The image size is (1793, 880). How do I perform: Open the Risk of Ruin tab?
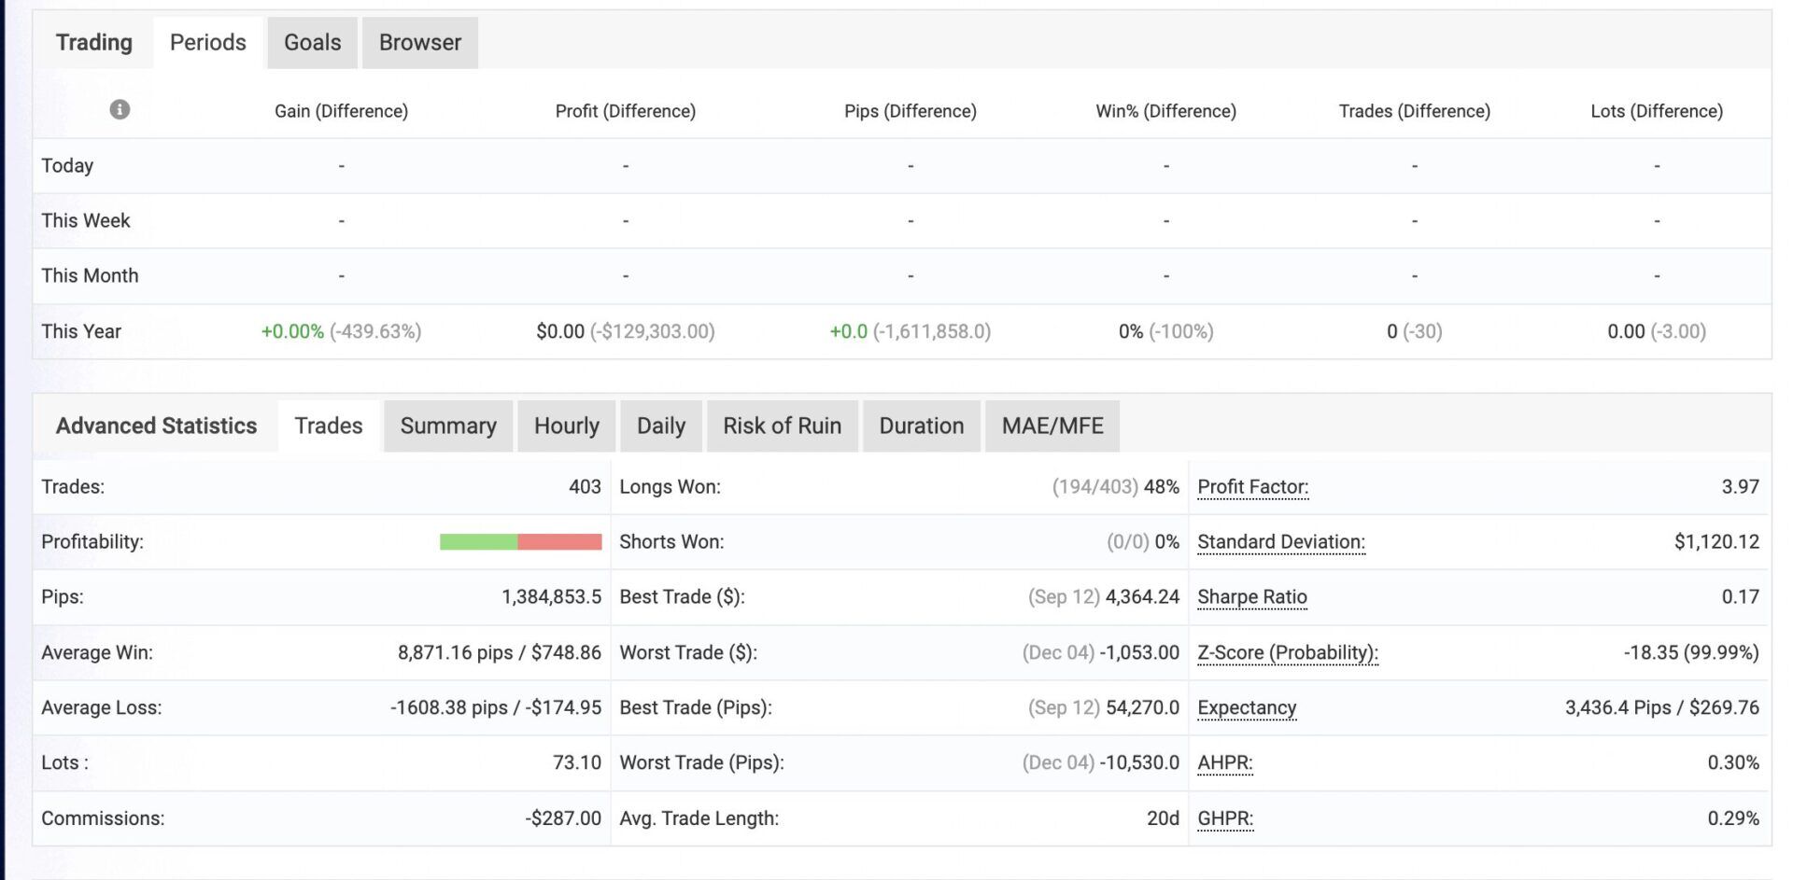click(782, 426)
